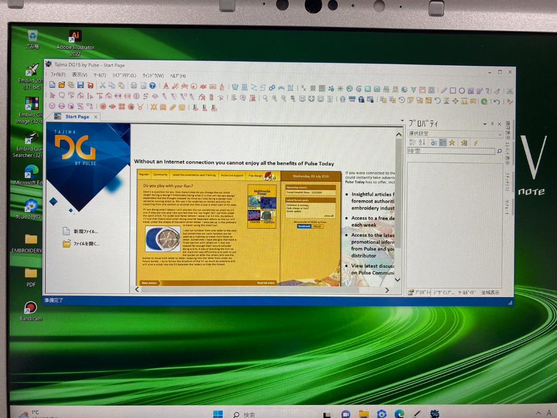Click the Start Page scrollbar up arrow
The width and height of the screenshot is (557, 418).
399,135
